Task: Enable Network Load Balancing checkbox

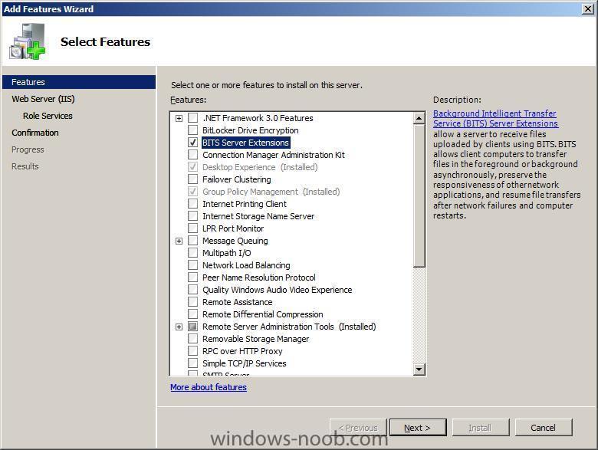Action: coord(193,265)
